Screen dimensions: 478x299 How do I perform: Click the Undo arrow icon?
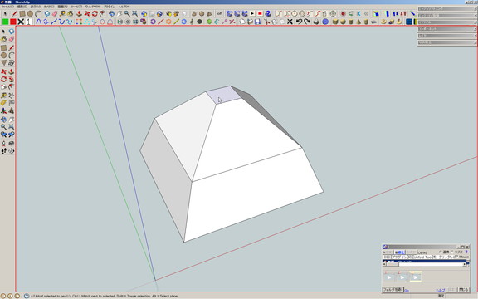point(299,22)
